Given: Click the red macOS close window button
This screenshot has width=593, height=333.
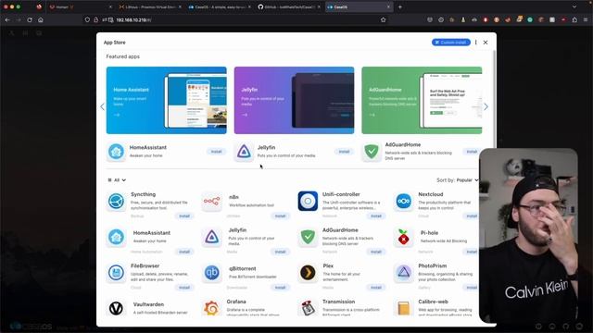Looking at the screenshot, I should (x=6, y=6).
